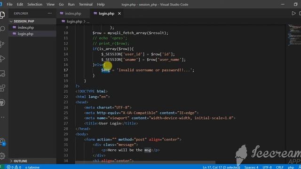Image resolution: width=301 pixels, height=169 pixels.
Task: Switch to the index.php editor tab
Action: coord(73,14)
